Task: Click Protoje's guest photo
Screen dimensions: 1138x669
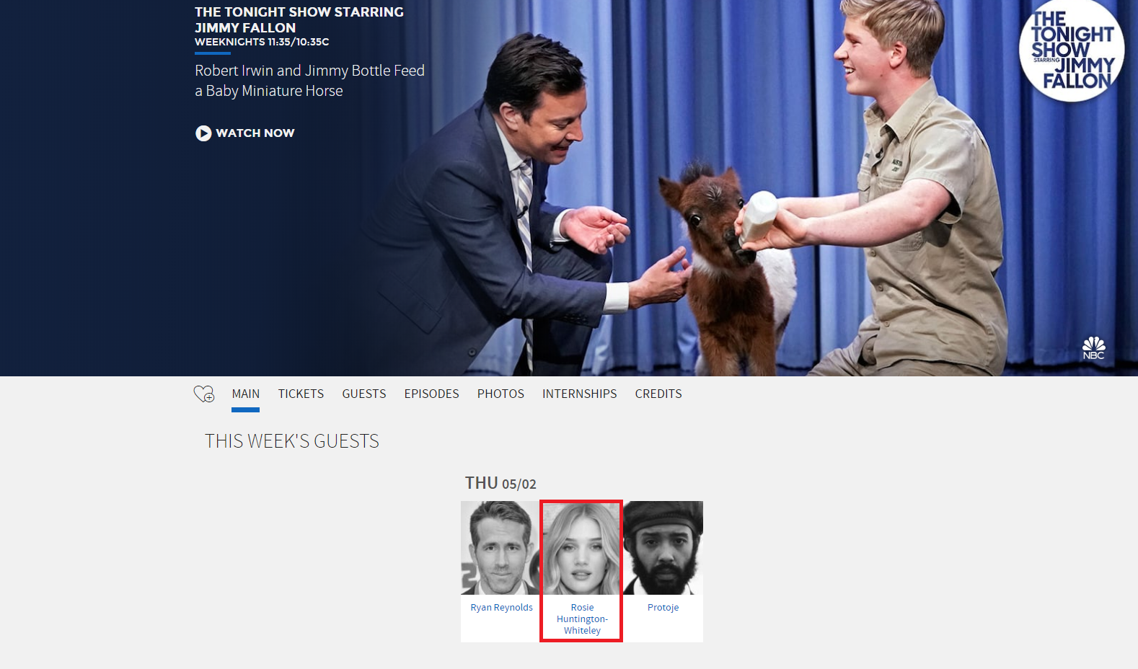Action: (663, 548)
